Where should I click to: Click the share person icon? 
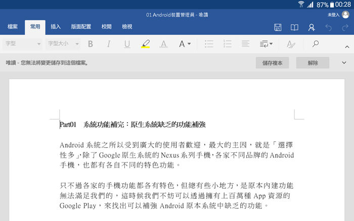point(312,27)
